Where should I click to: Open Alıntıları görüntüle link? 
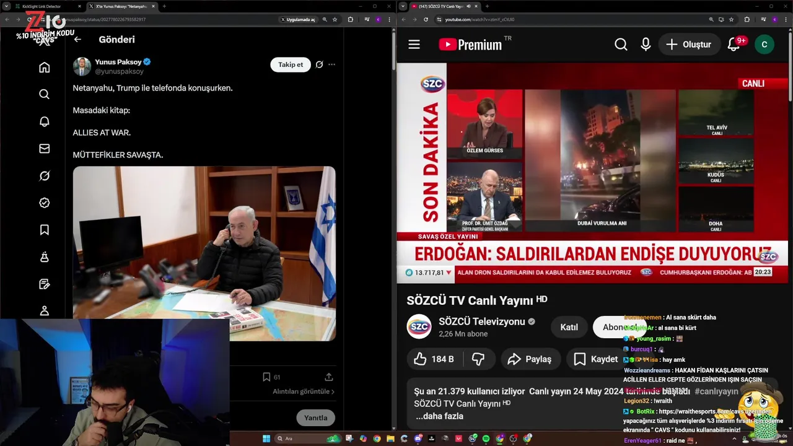(x=304, y=391)
